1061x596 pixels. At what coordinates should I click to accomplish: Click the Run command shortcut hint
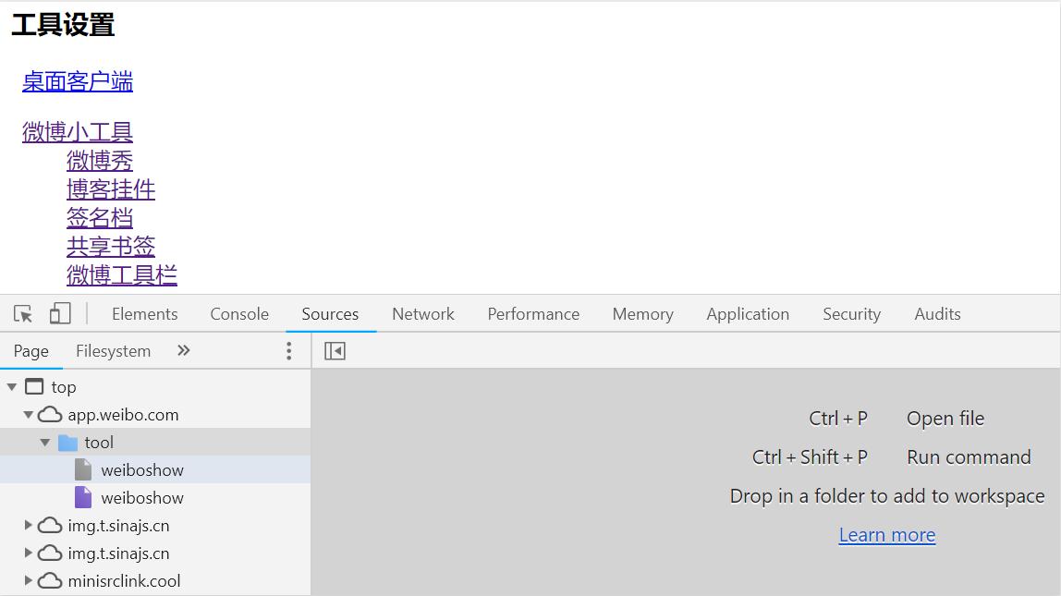(969, 457)
